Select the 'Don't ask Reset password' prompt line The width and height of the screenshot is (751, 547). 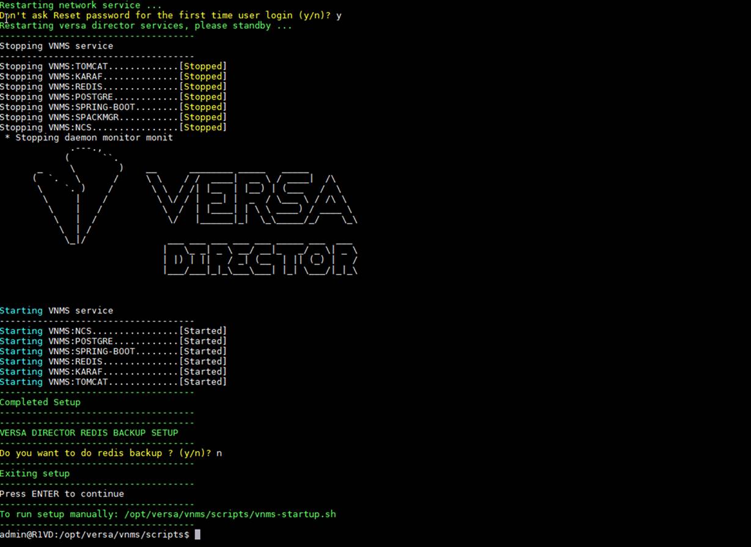coord(170,15)
